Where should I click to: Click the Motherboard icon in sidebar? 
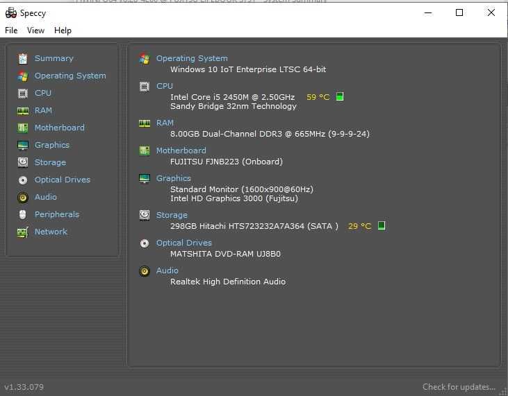tap(23, 128)
